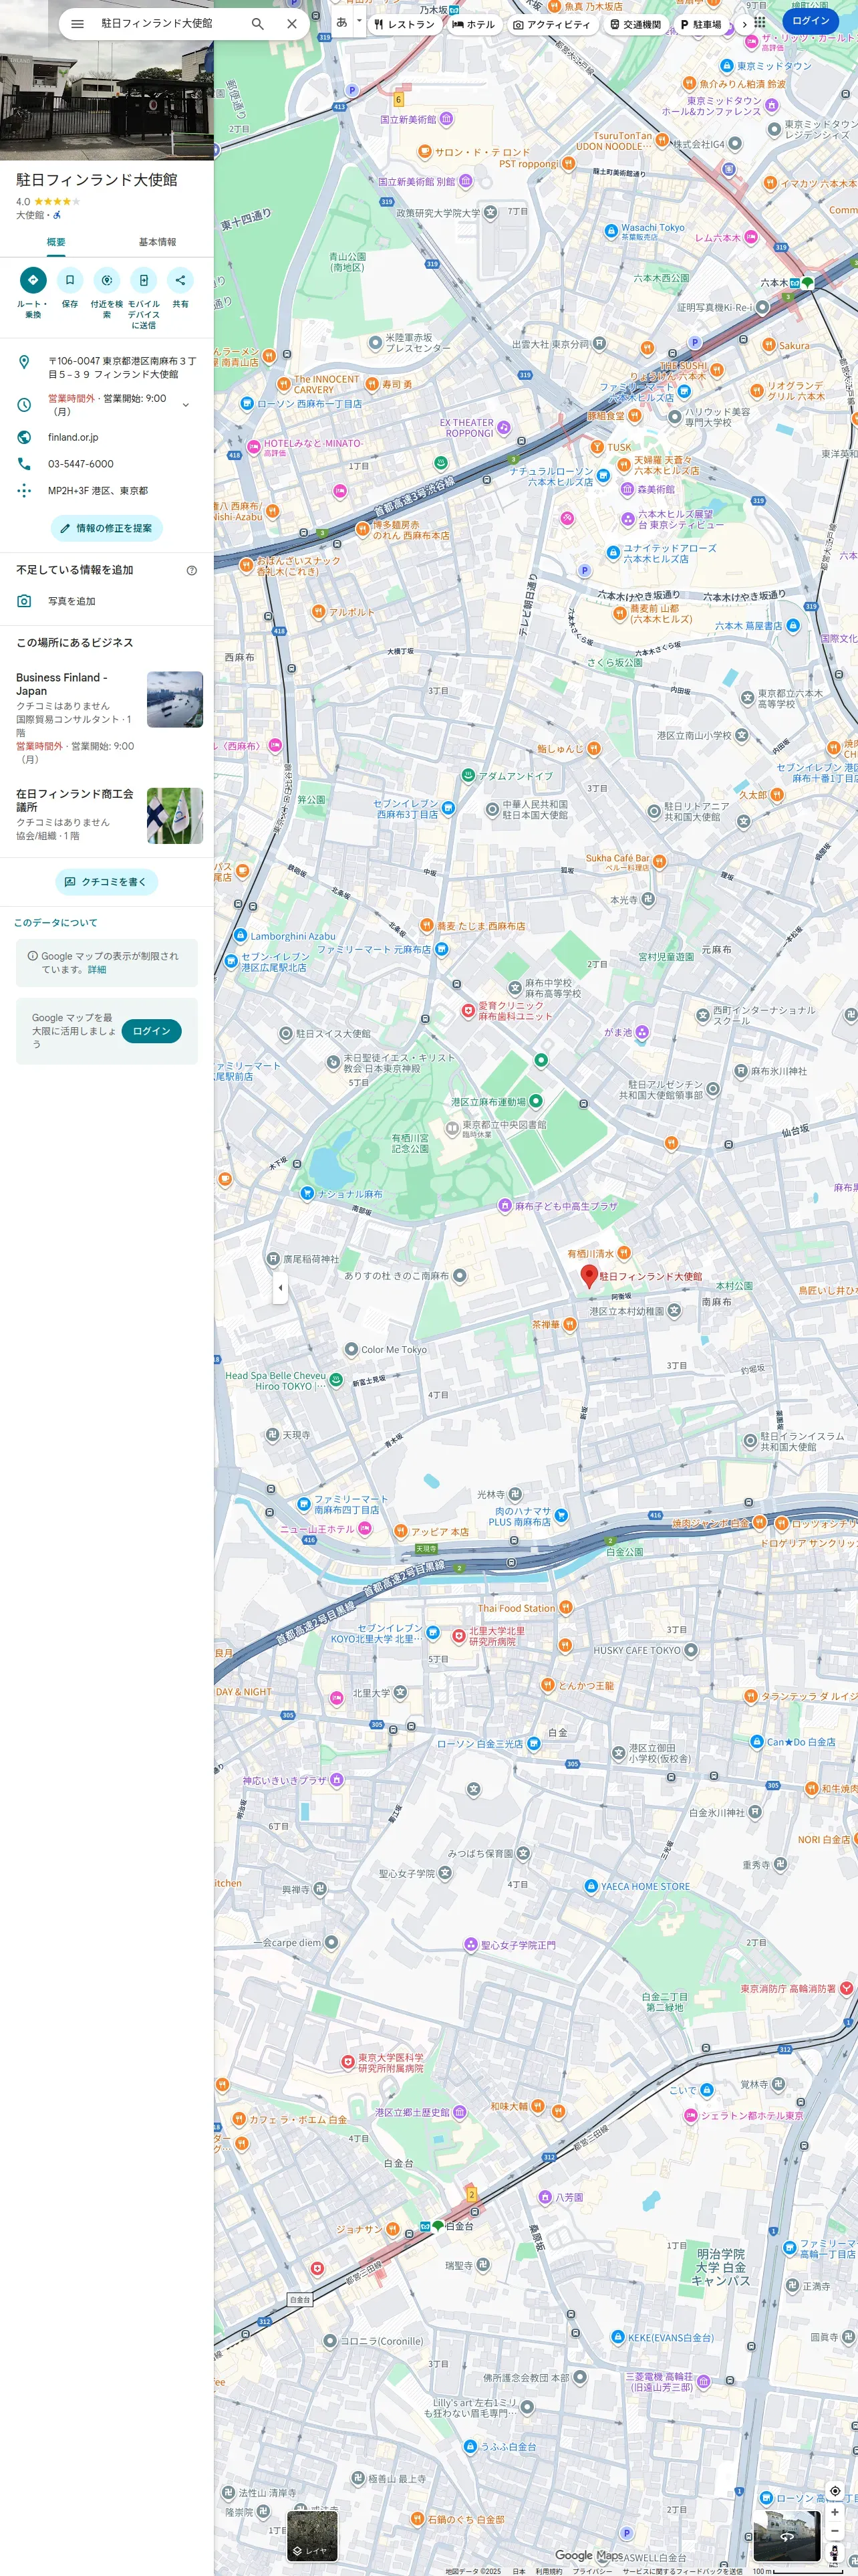This screenshot has height=2576, width=858.
Task: Expand the opening hours chevron
Action: [x=186, y=405]
